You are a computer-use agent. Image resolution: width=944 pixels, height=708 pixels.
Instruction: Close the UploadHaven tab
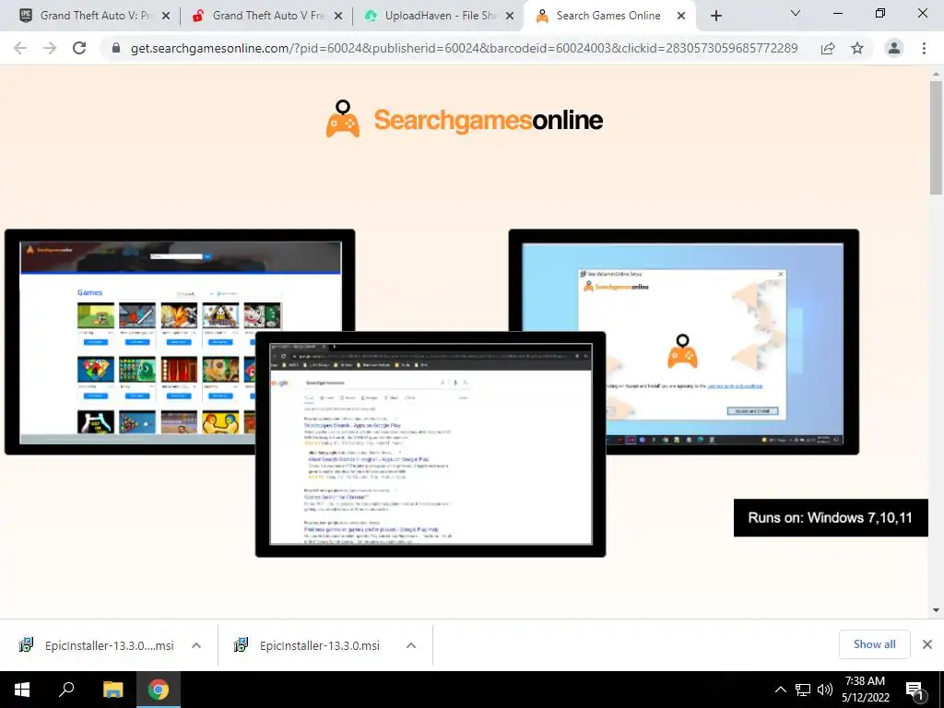tap(510, 17)
